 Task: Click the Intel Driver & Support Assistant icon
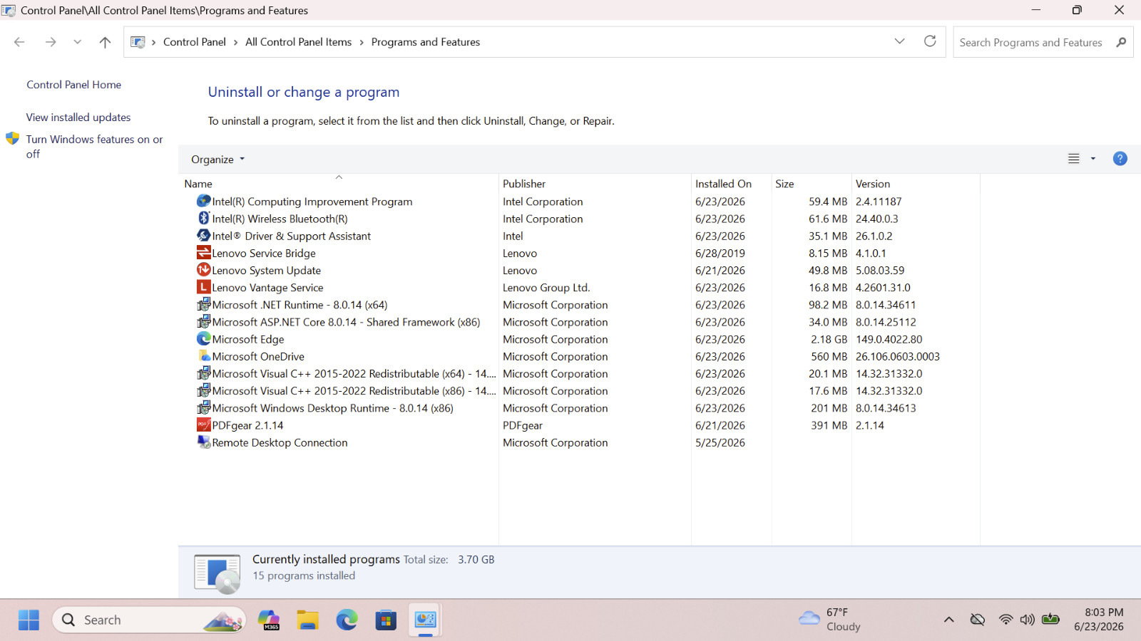[204, 236]
